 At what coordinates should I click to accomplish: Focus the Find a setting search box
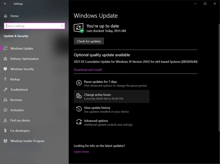[34, 26]
